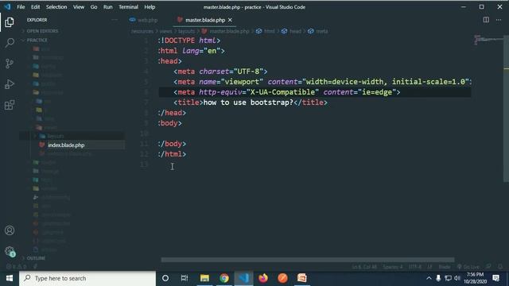Screen dimensions: 509x286
Task: Open editor more actions ellipsis
Action: (x=499, y=20)
